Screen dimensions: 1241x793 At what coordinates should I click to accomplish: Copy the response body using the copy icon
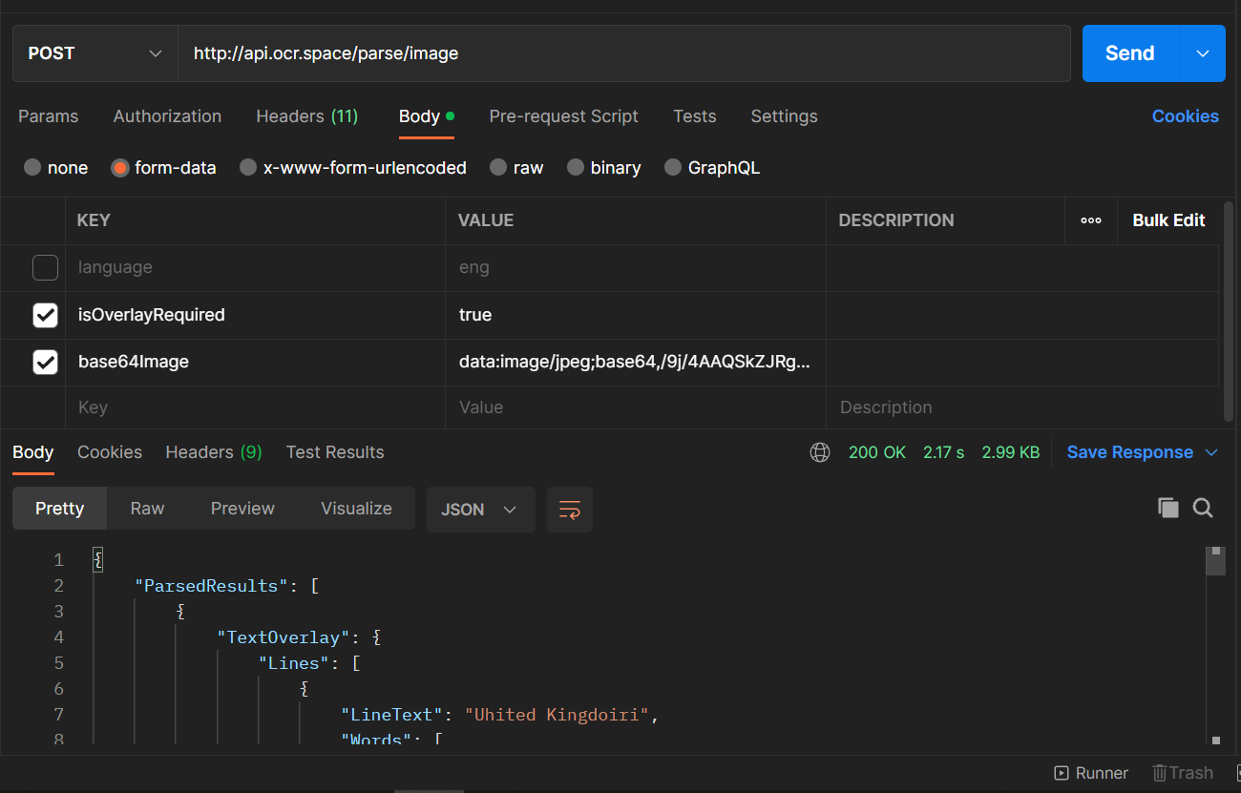pyautogui.click(x=1167, y=509)
